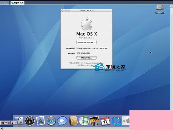Viewport: 173px width, 130px height.
Task: Minimize the About This Mac window
Action: (x=65, y=10)
